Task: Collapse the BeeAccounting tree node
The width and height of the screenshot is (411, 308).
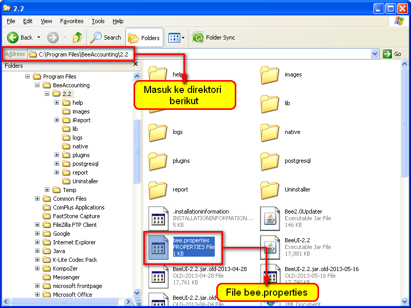Action: (x=37, y=85)
